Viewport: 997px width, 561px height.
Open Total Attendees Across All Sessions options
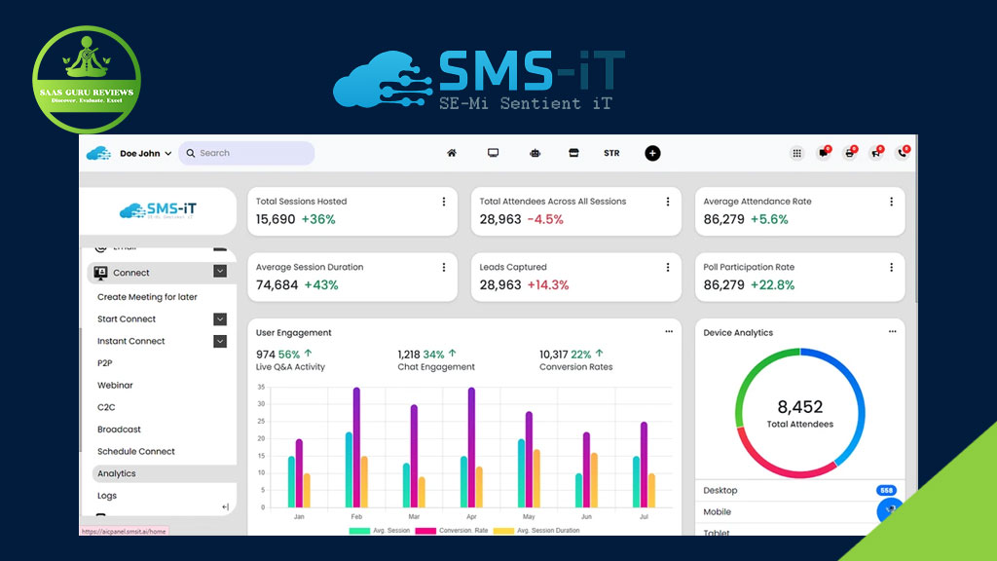668,202
